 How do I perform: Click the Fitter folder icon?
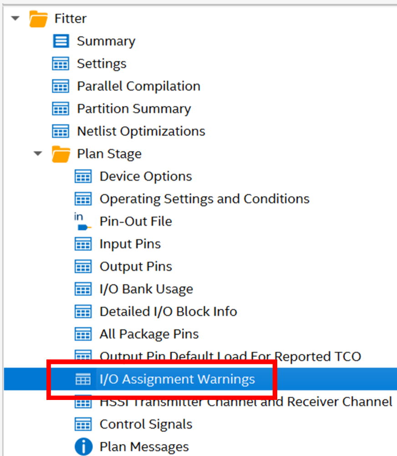point(38,19)
